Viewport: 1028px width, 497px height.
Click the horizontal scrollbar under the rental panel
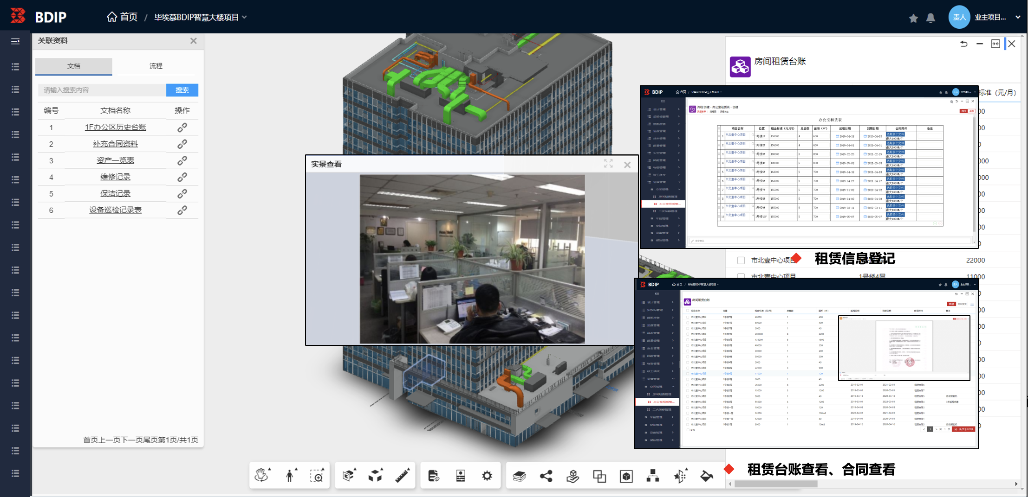click(x=775, y=484)
